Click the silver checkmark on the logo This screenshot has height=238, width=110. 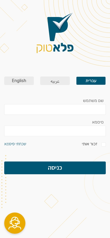coord(62,22)
